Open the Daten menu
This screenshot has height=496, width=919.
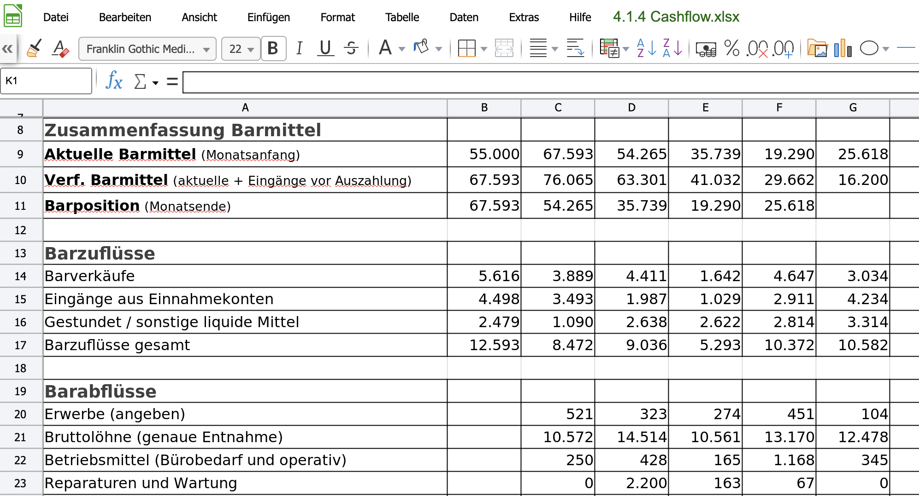tap(464, 17)
